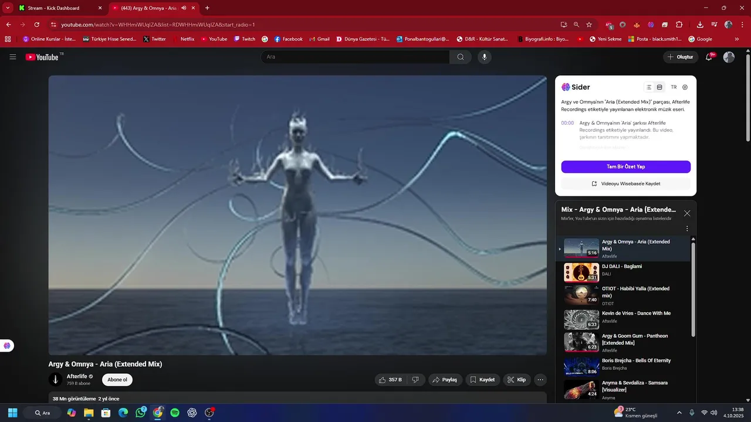Screen dimensions: 751x422
Task: Click the install app icon in address bar
Action: point(564,25)
